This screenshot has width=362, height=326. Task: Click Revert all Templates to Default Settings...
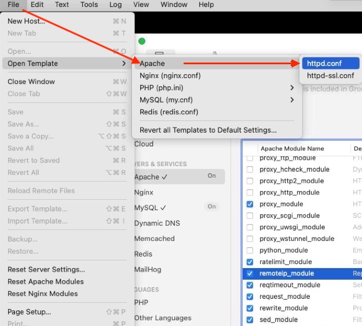click(x=217, y=130)
